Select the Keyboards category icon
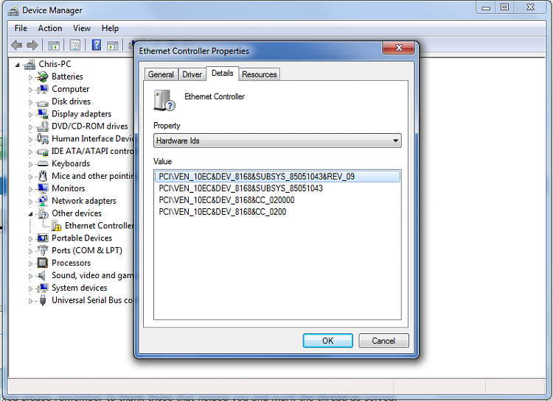Viewport: 553px width, 401px height. coord(43,163)
